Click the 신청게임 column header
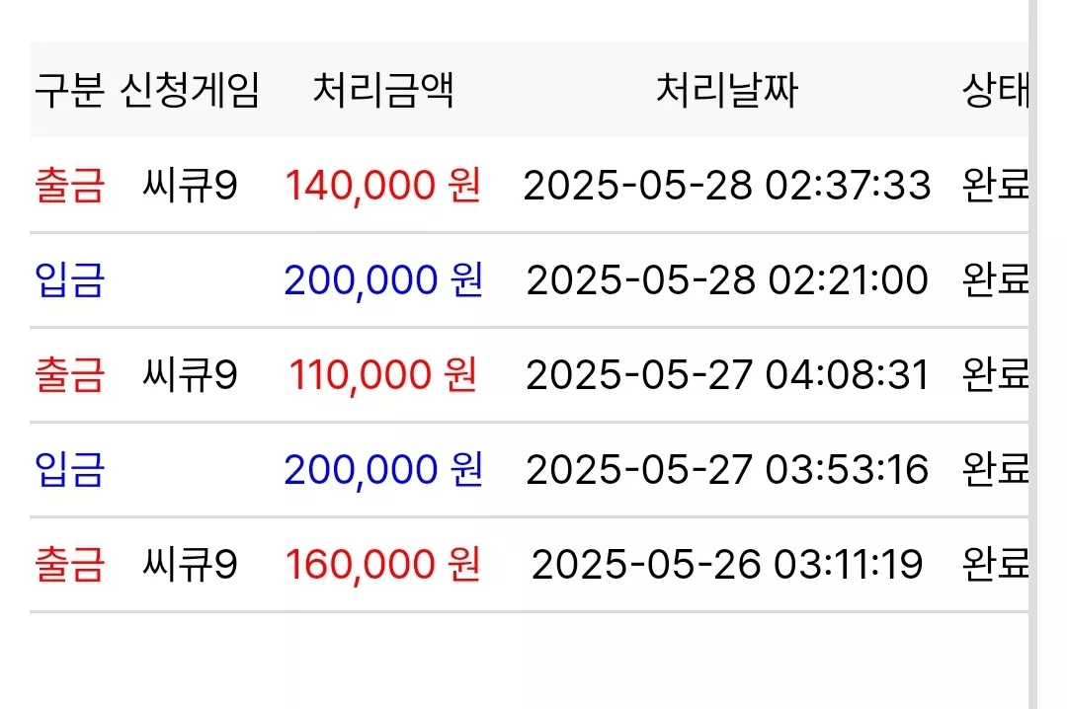Viewport: 1067px width, 709px height. click(x=190, y=90)
